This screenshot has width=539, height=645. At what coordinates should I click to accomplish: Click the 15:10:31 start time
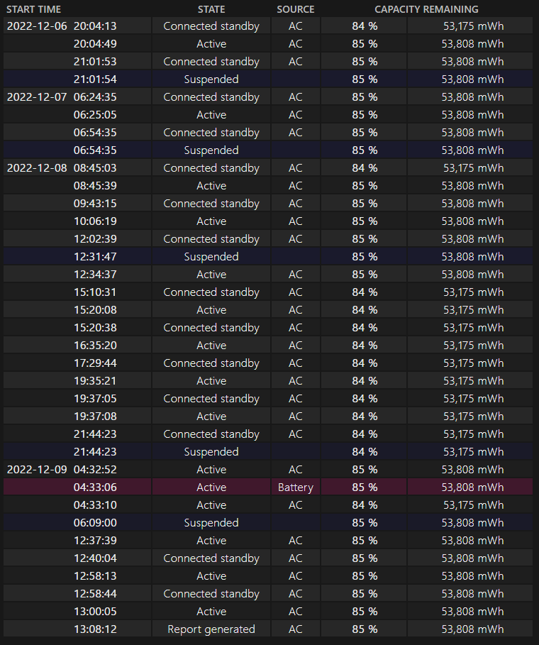95,292
